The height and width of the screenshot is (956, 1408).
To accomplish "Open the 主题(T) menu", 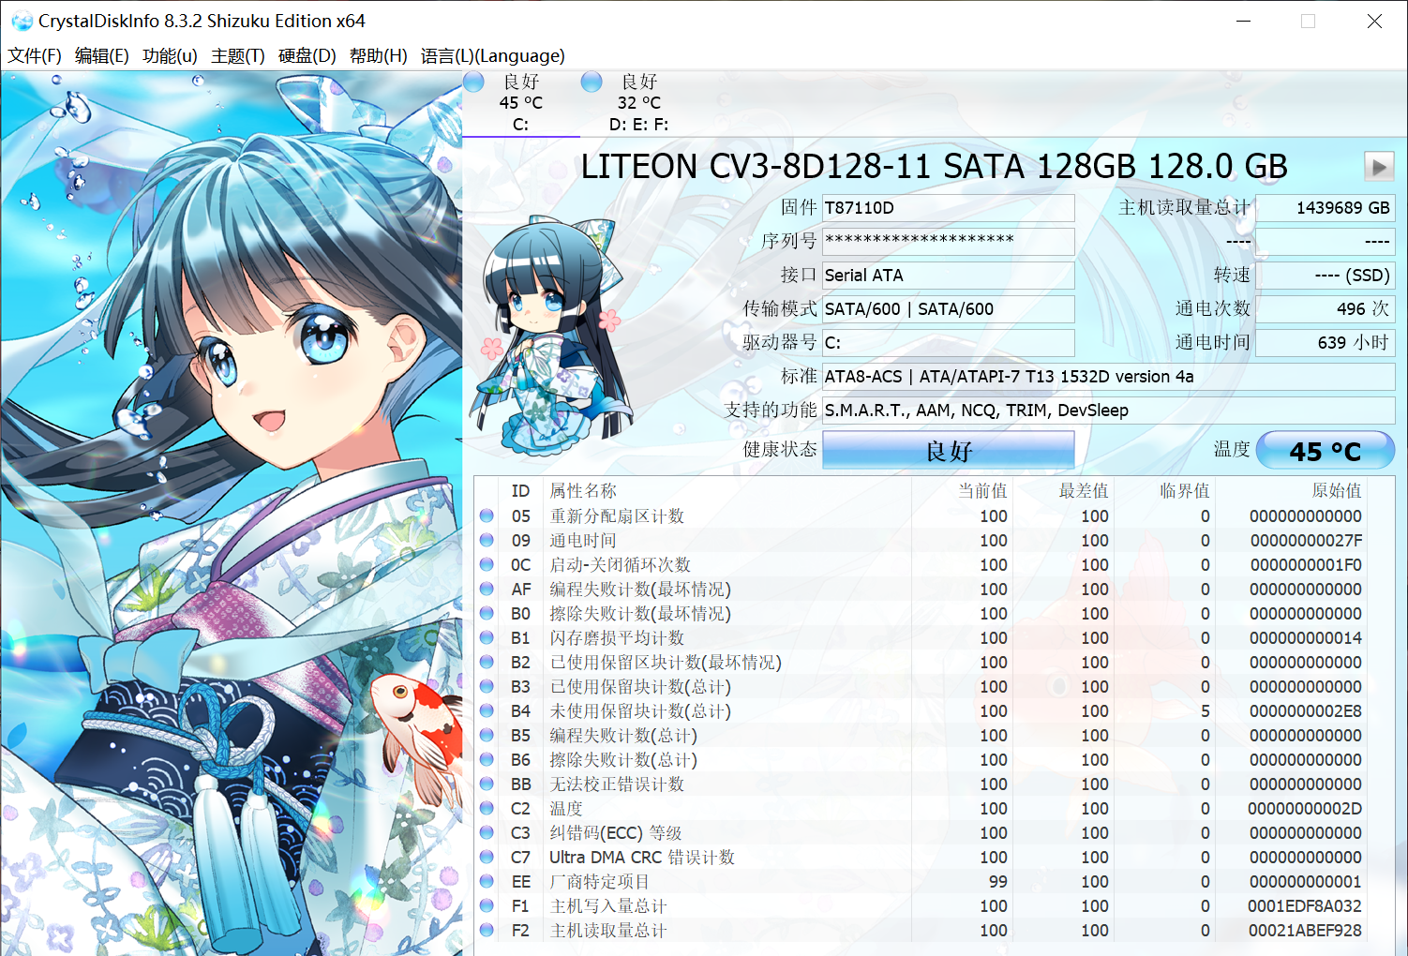I will (237, 56).
